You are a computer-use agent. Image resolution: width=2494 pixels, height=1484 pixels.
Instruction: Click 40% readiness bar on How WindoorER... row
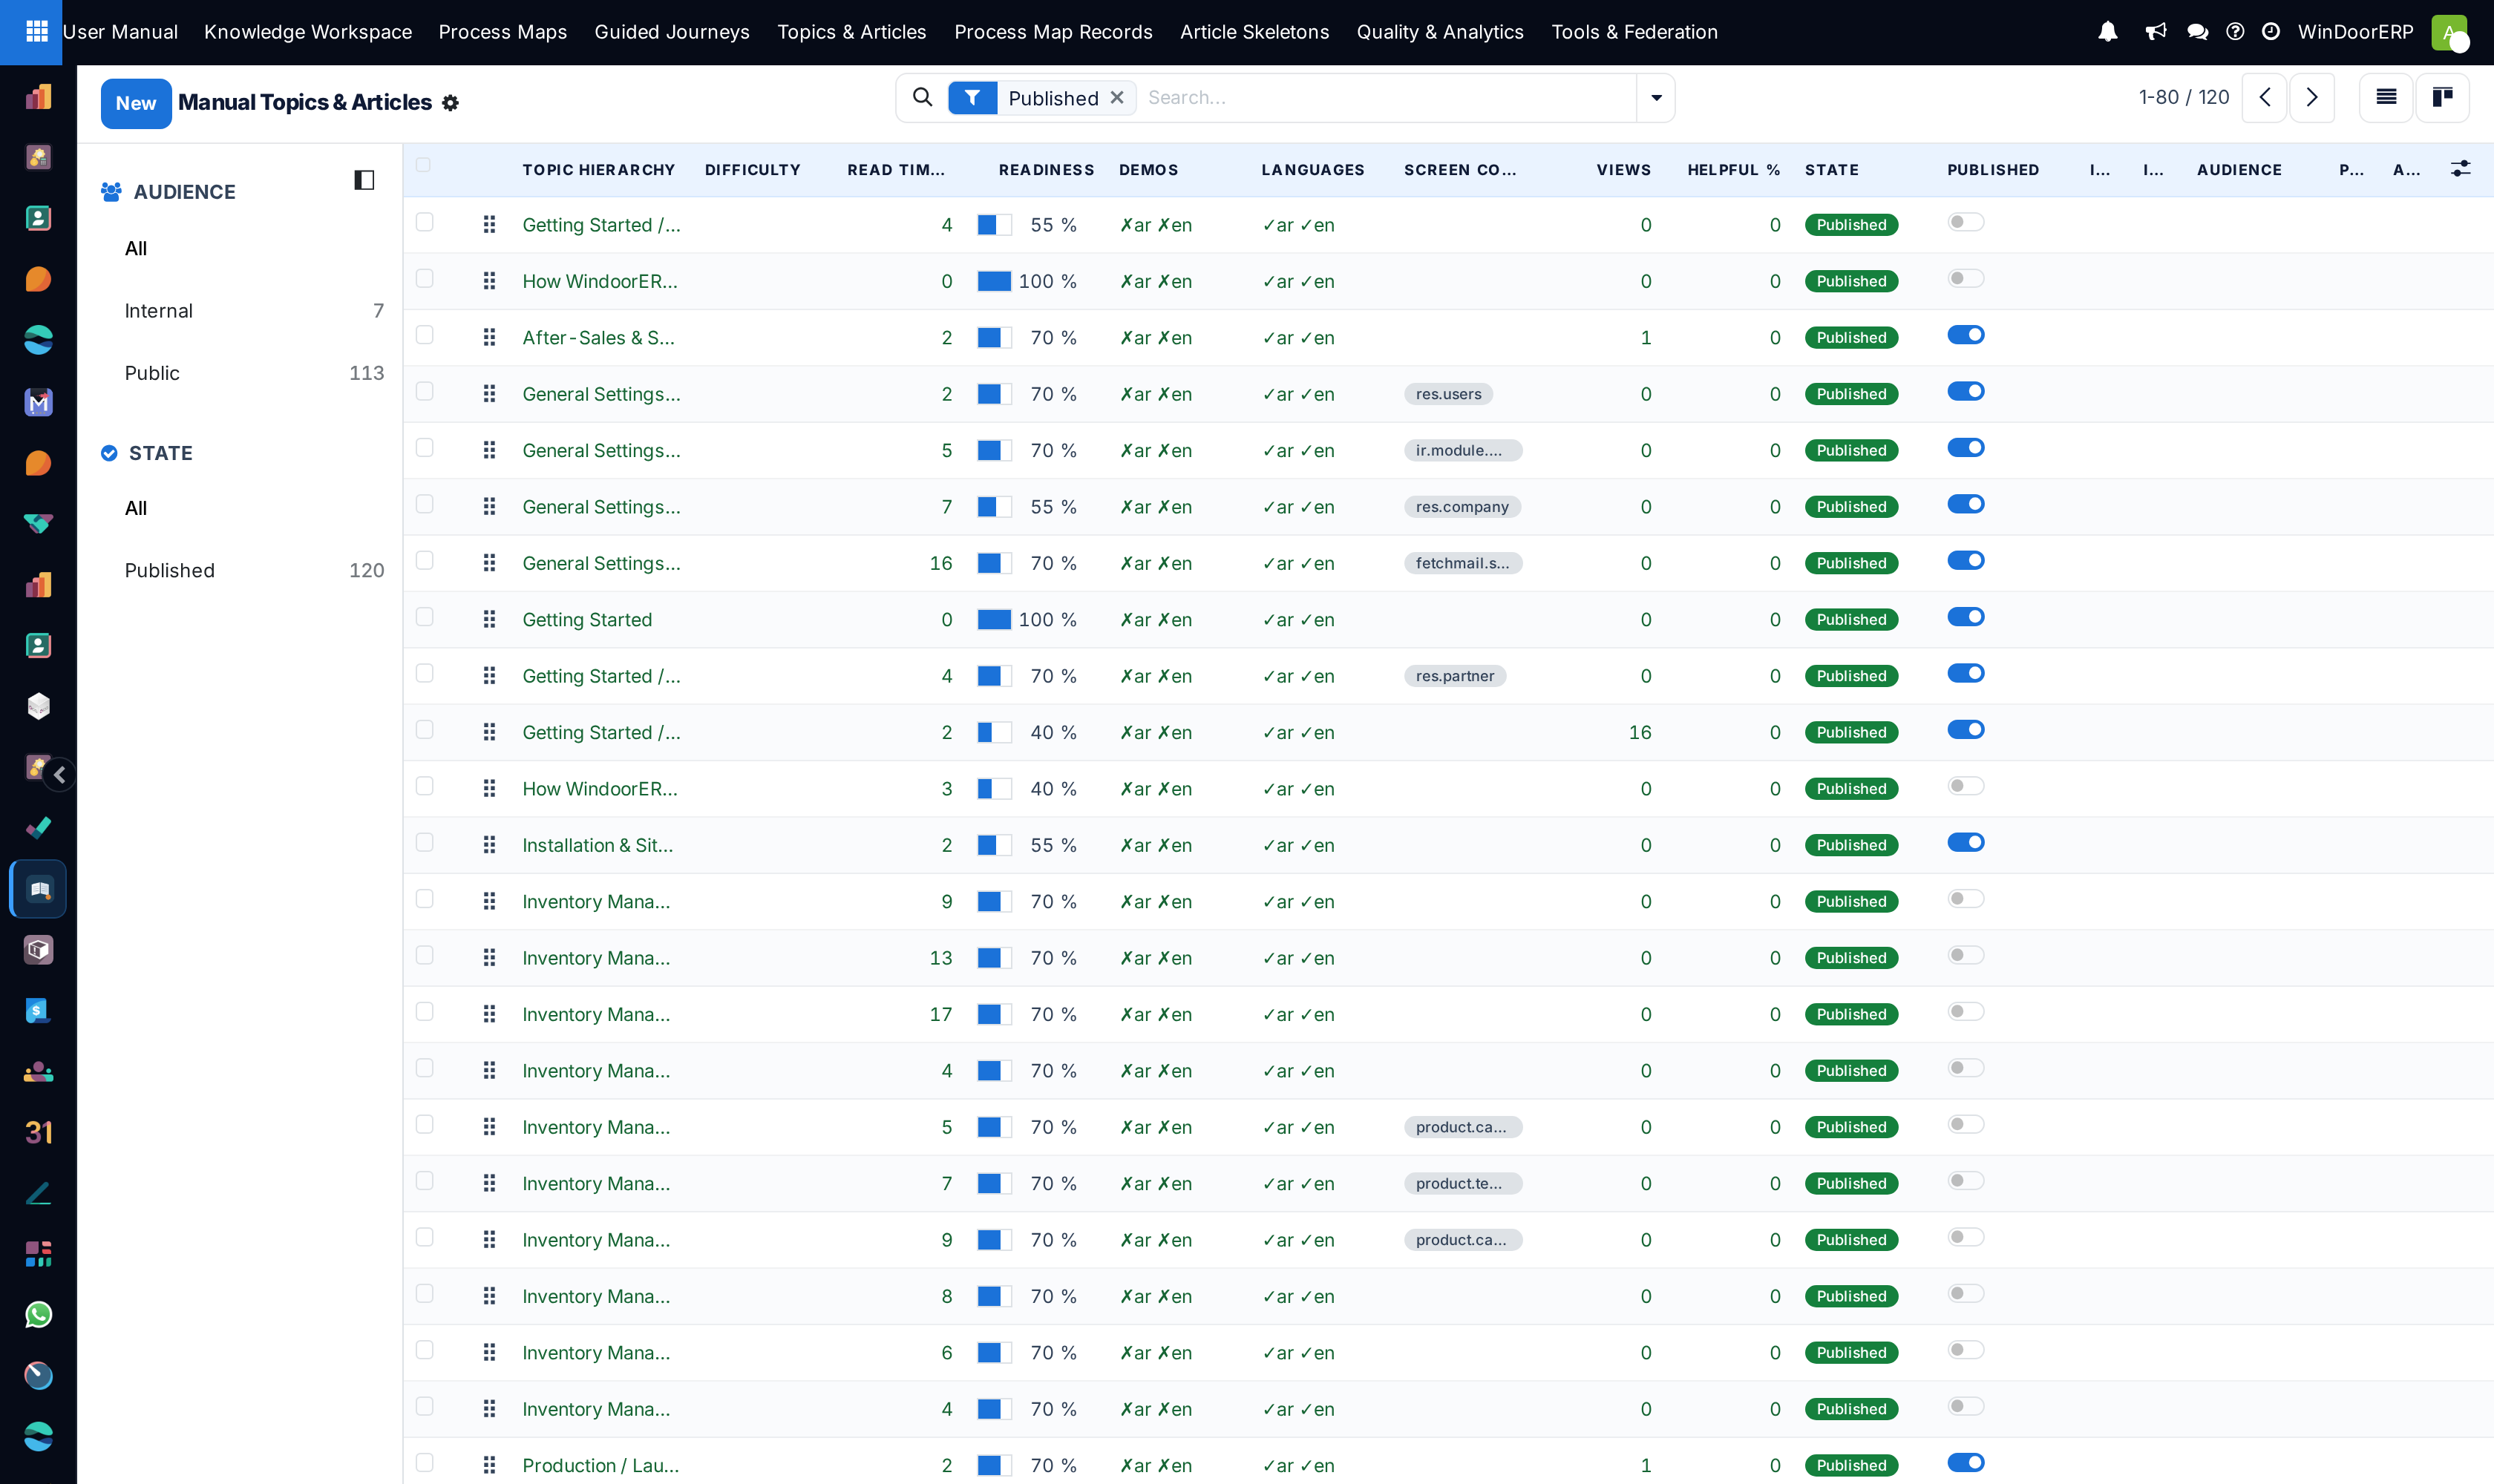(x=995, y=789)
